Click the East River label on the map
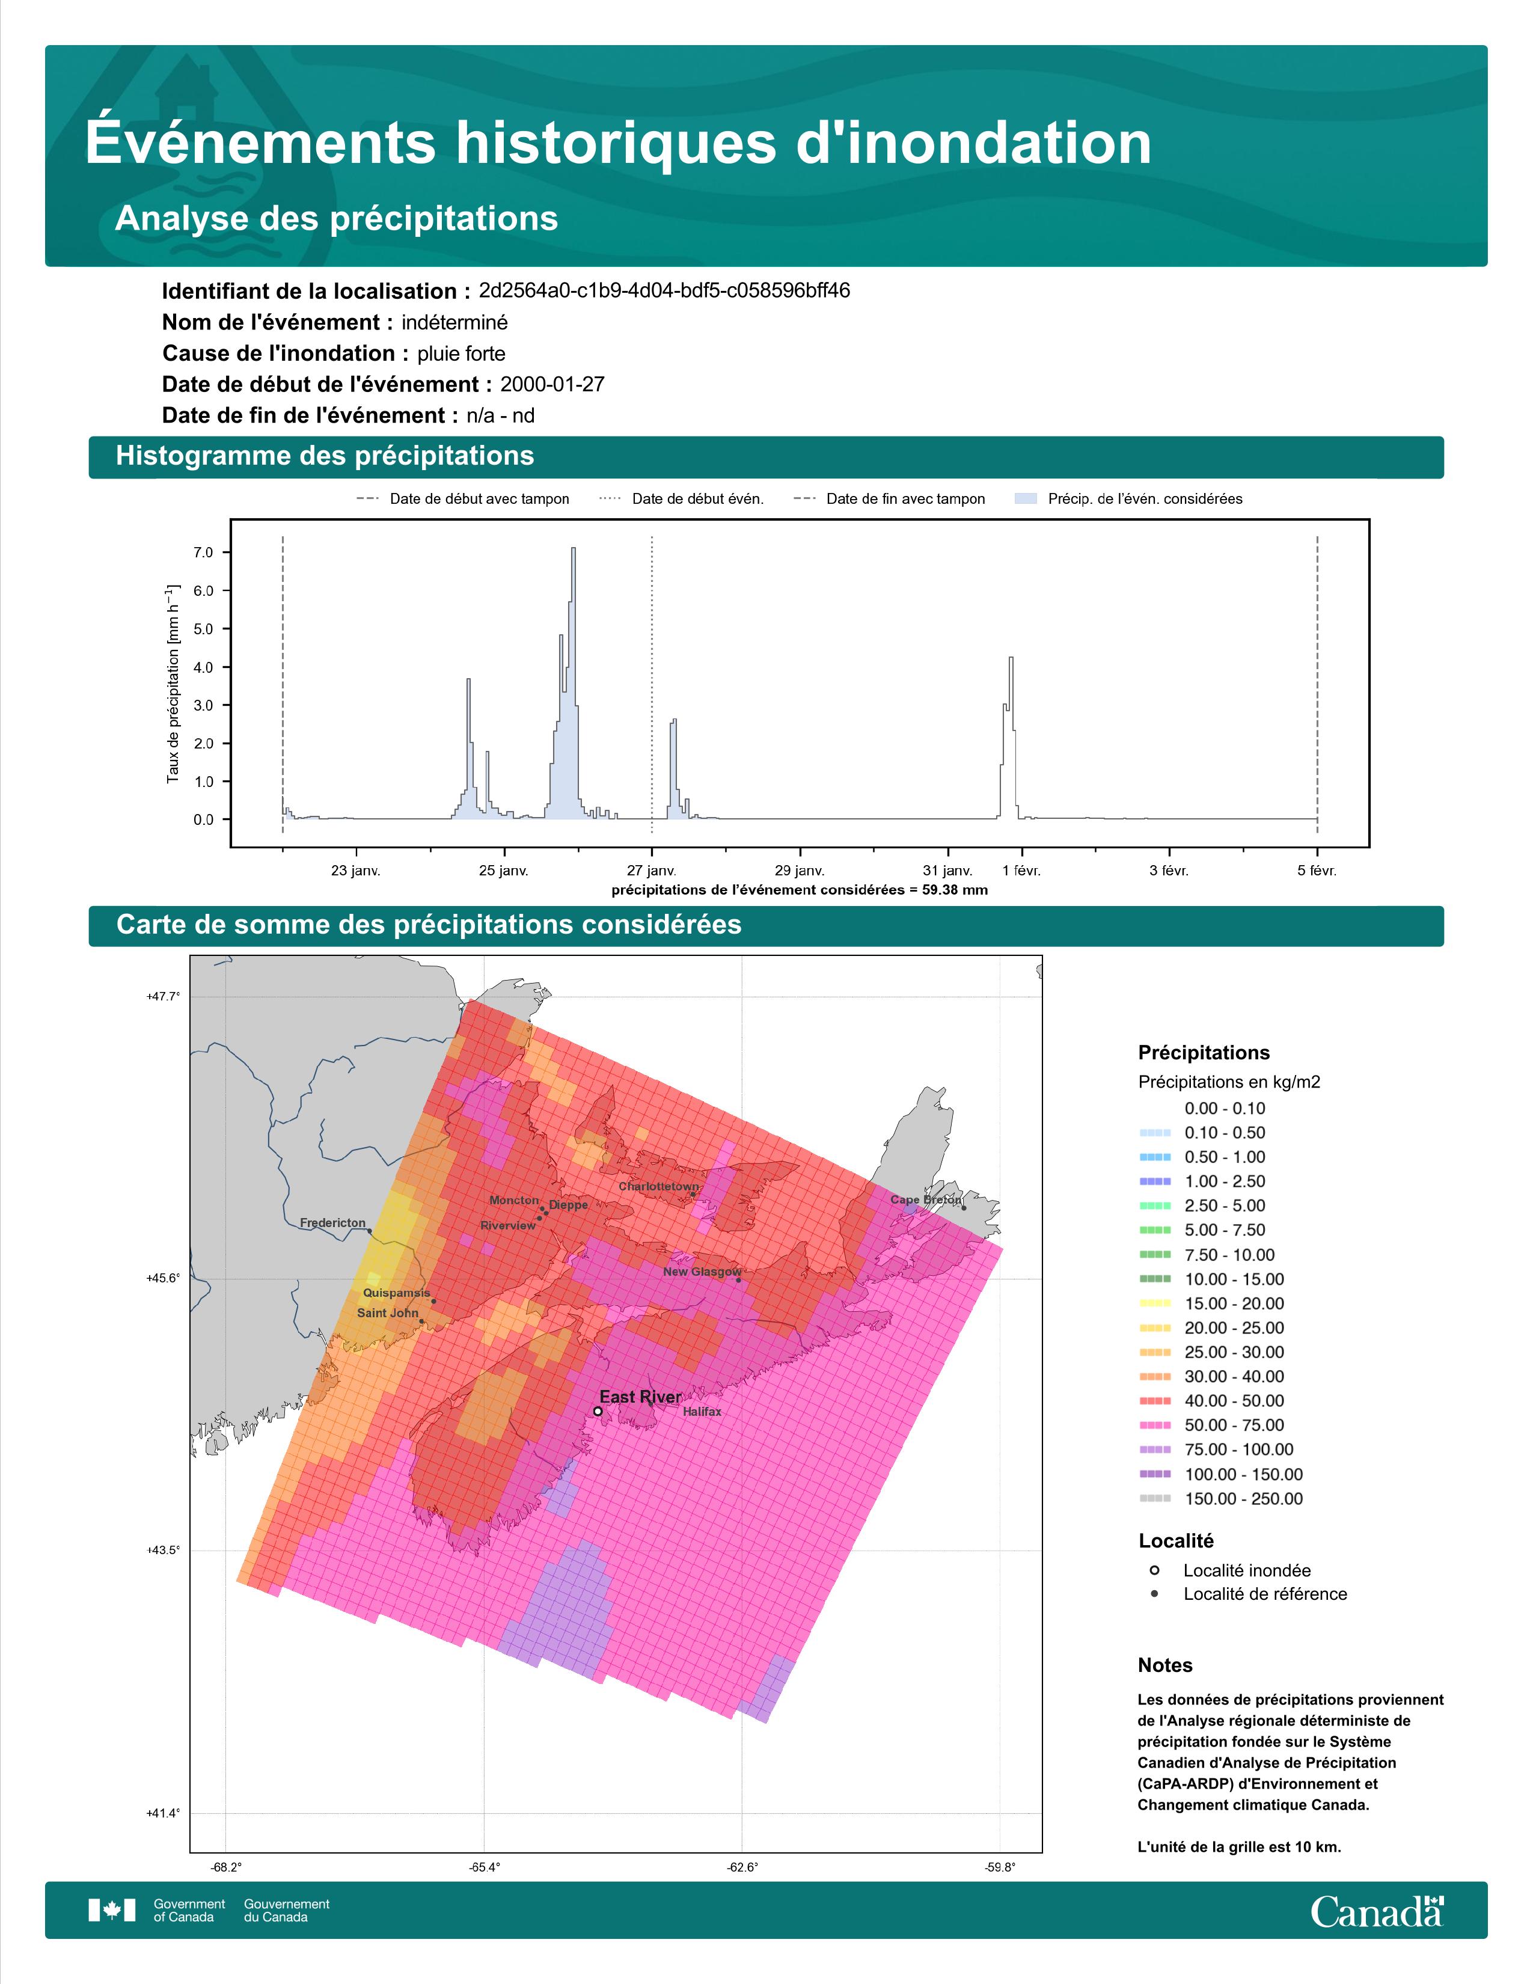 640,1397
